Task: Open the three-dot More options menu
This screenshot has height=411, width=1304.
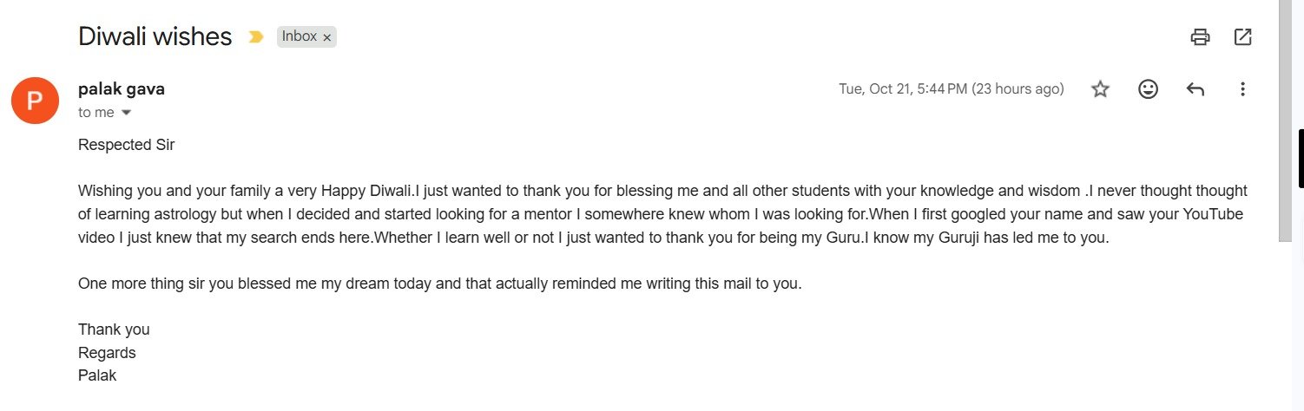Action: click(1242, 89)
